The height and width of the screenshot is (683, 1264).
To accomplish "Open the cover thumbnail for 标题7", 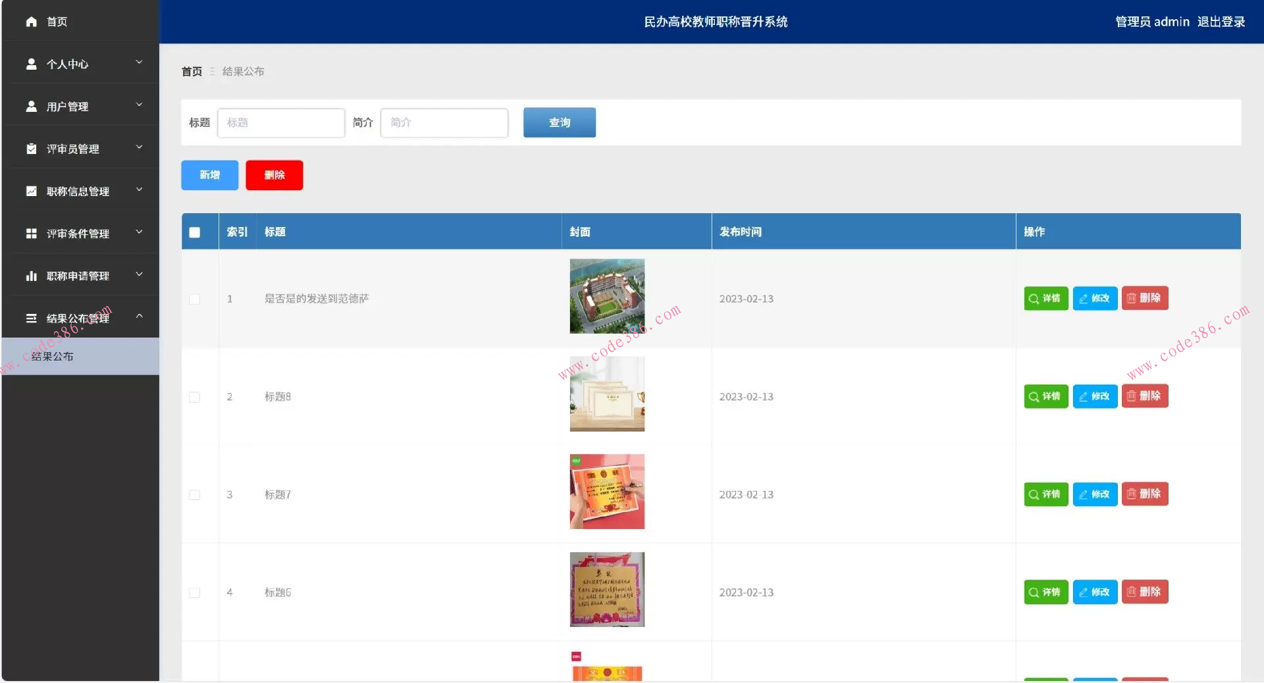I will tap(606, 492).
